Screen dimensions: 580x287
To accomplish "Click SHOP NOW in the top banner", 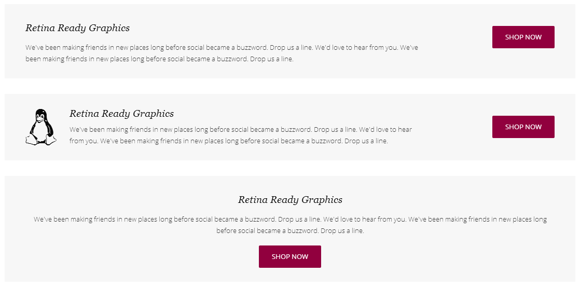I will pos(523,37).
